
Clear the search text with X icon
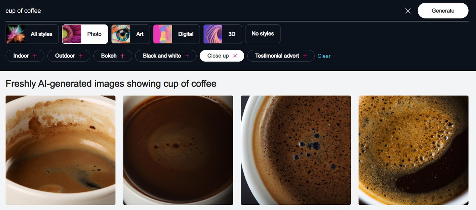408,11
